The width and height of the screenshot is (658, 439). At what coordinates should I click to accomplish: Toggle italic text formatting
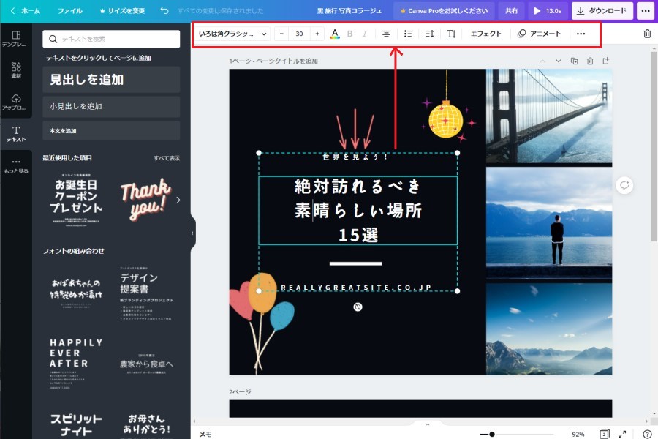(365, 34)
